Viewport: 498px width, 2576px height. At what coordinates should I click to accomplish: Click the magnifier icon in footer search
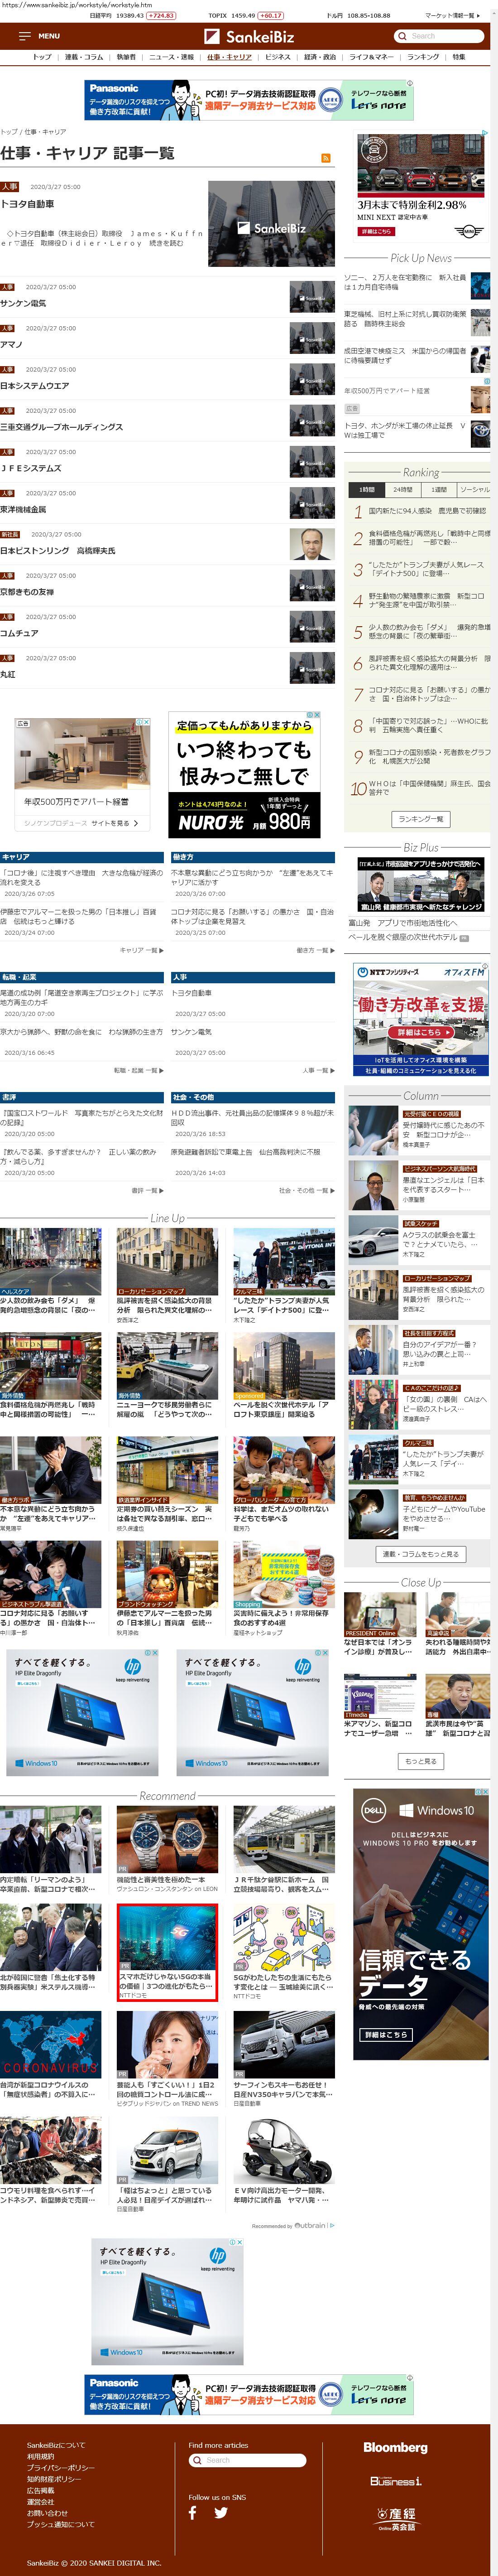tap(197, 2460)
